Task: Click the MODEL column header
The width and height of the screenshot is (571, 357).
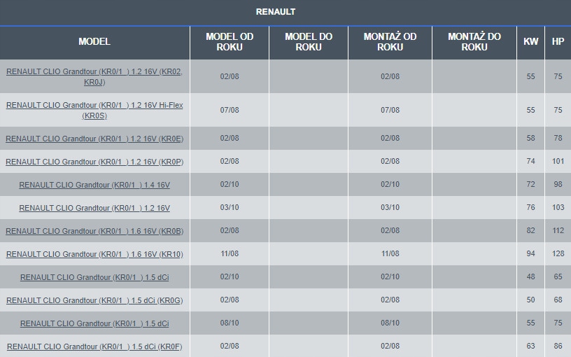Action: (94, 41)
